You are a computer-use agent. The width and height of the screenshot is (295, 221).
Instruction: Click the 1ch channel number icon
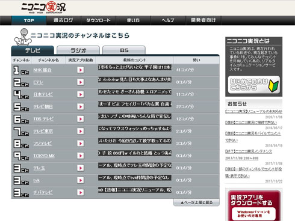(x=21, y=70)
